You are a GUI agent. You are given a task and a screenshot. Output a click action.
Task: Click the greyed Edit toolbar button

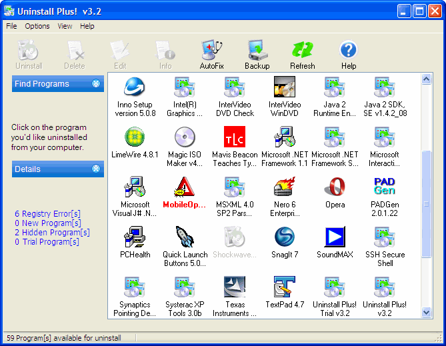(120, 55)
